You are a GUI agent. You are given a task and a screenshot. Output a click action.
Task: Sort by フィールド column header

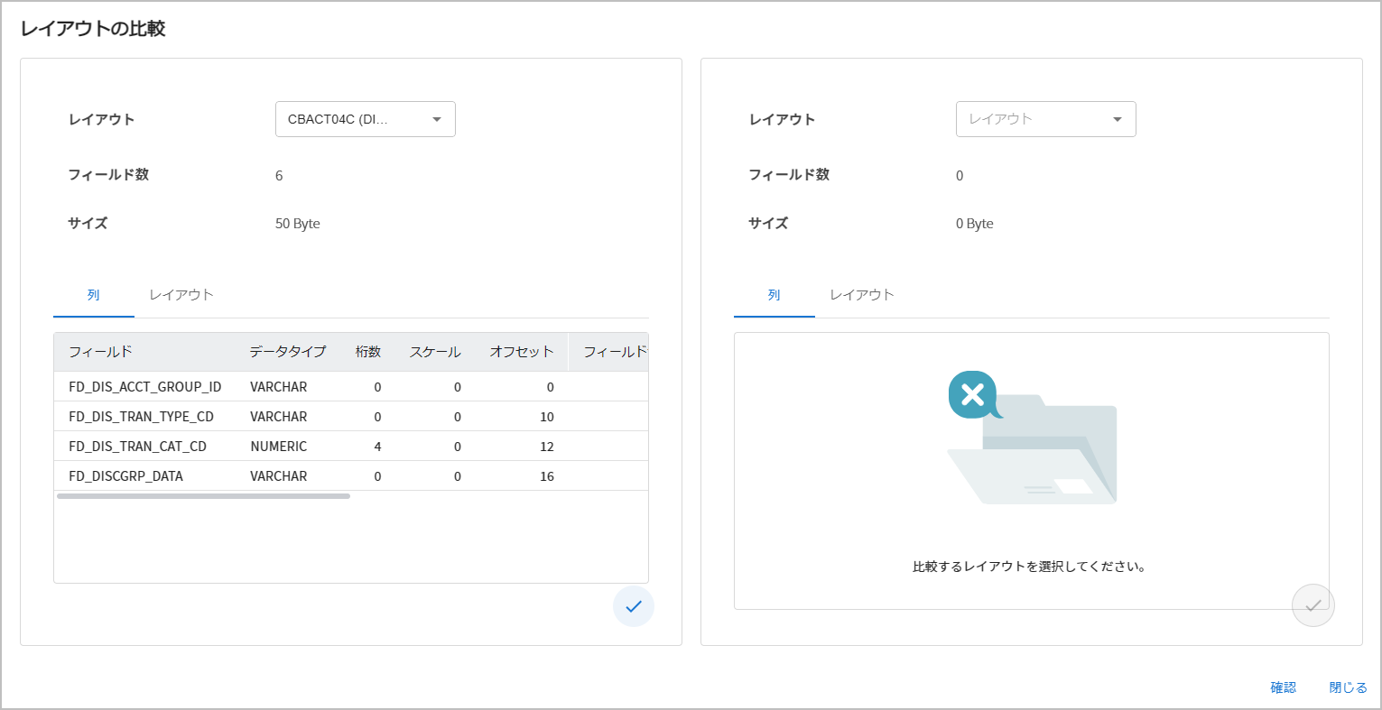(x=100, y=352)
